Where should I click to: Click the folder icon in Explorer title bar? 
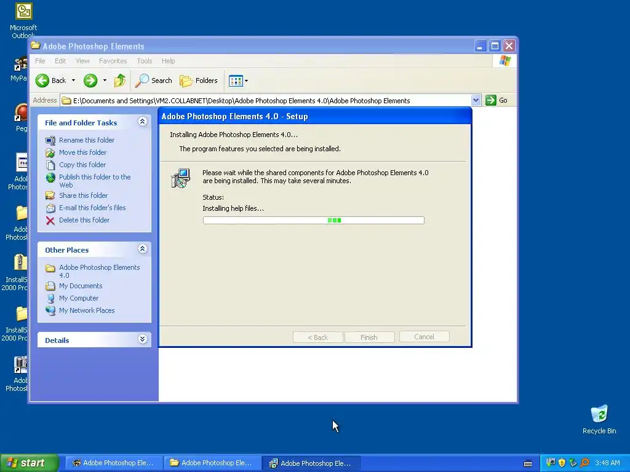[36, 45]
